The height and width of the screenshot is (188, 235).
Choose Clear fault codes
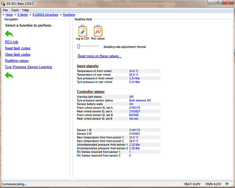coord(18,55)
